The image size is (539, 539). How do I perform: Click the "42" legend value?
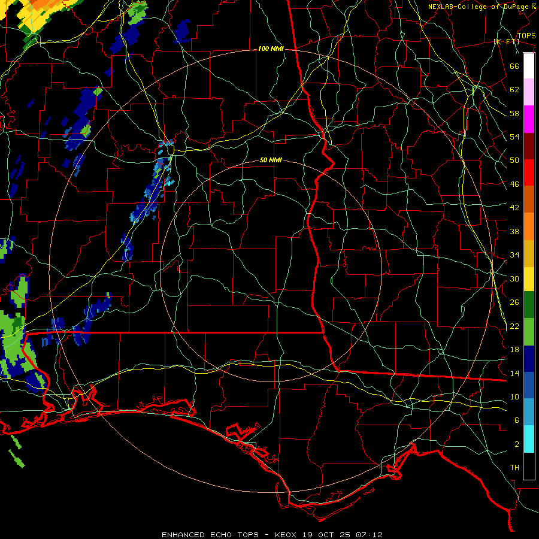click(514, 207)
